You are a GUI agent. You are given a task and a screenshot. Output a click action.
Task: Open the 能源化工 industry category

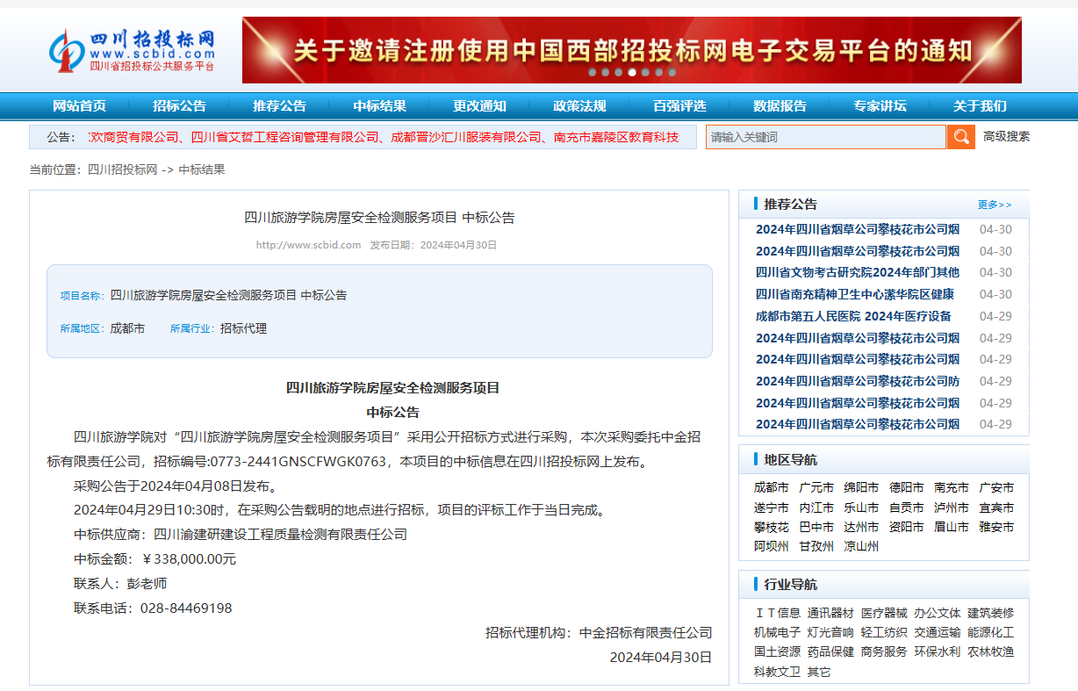[x=991, y=632]
